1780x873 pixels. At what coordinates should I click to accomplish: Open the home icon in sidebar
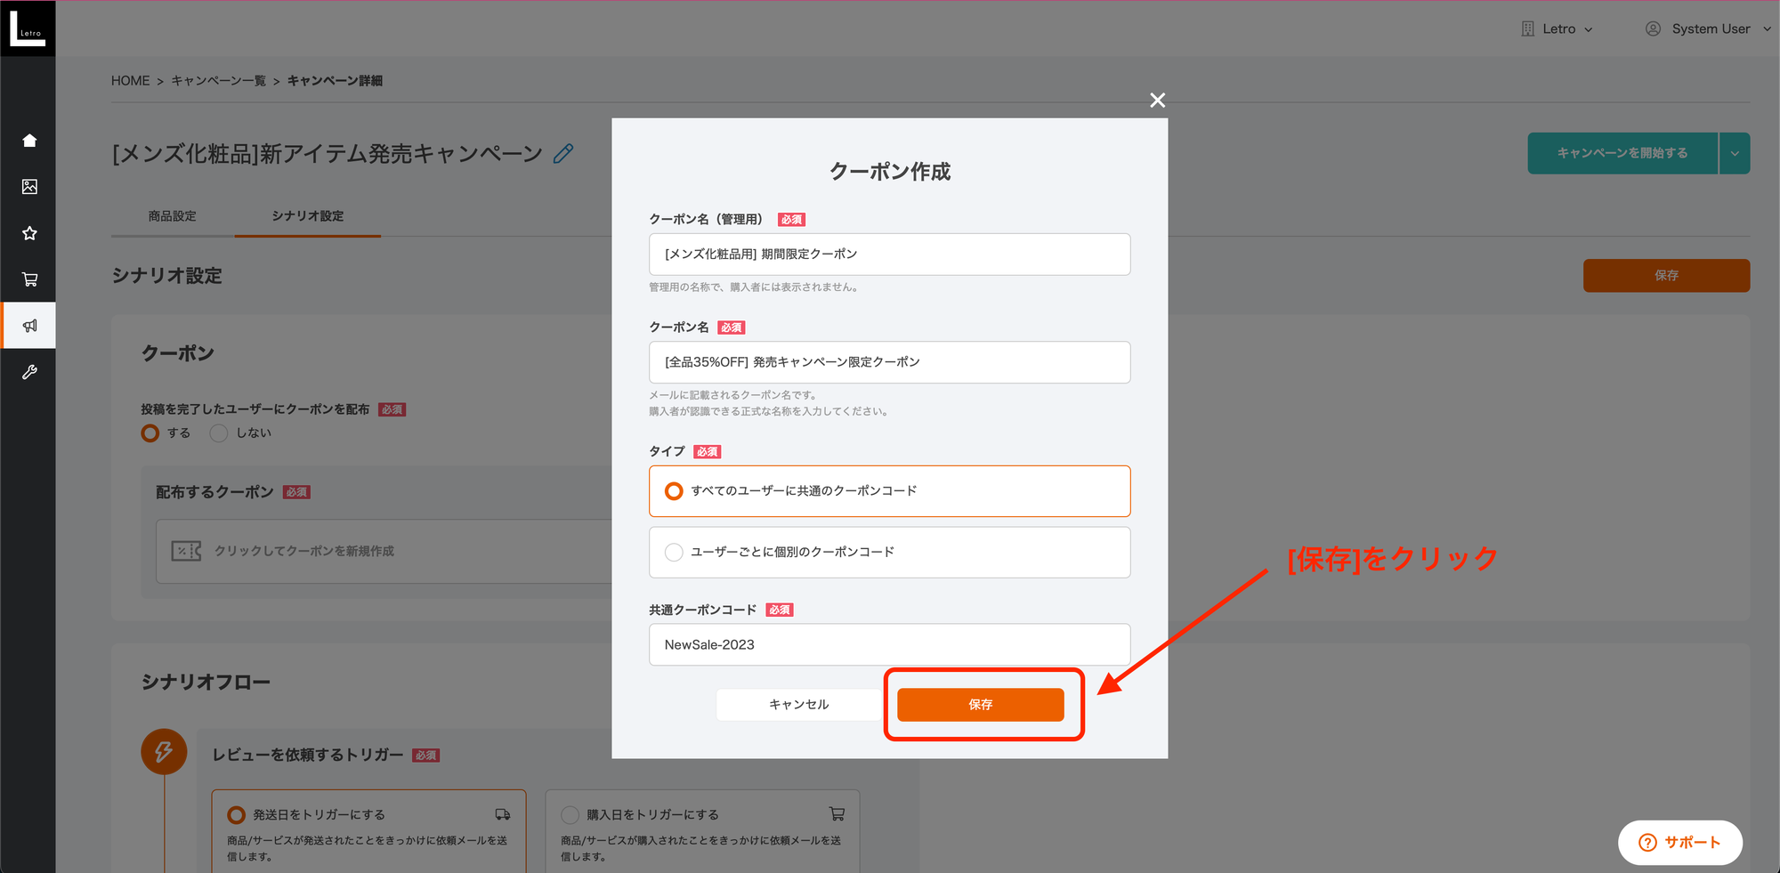29,141
